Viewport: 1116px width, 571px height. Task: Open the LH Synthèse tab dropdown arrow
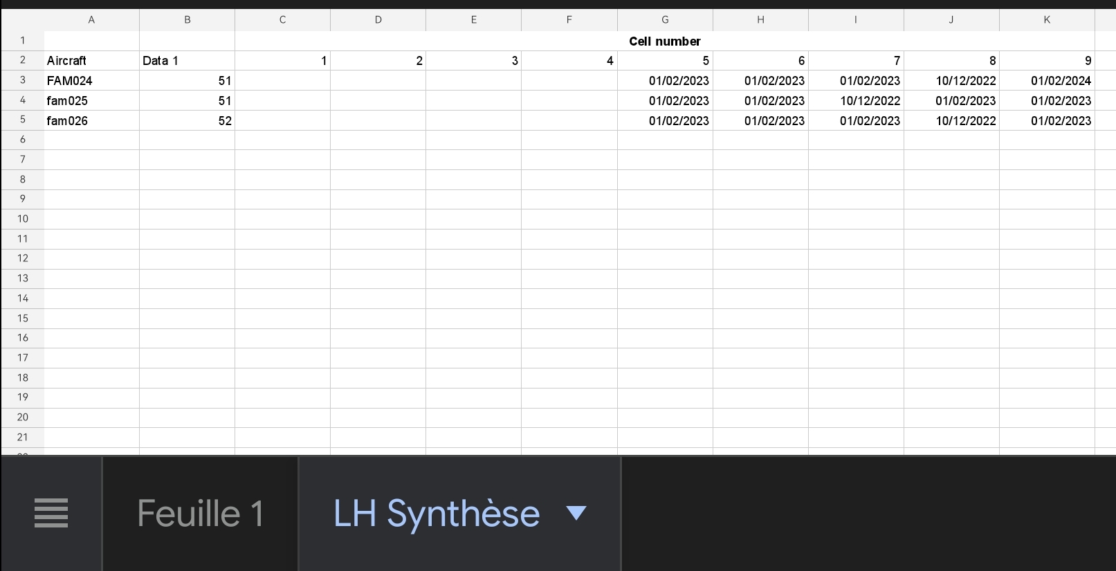pos(576,513)
